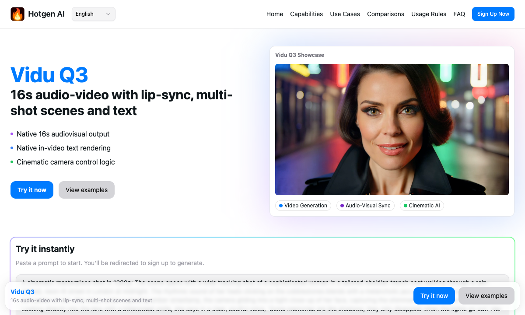
Task: Click Try it now in sticky bar
Action: (x=434, y=296)
